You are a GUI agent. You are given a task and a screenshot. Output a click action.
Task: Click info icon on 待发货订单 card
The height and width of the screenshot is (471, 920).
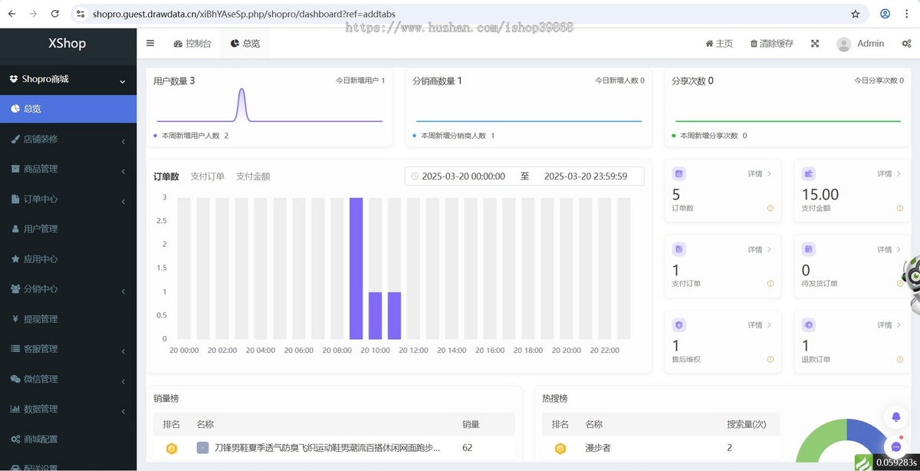900,284
